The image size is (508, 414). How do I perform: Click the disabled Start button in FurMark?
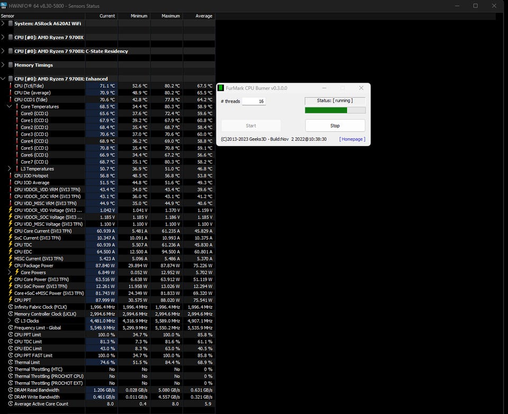(251, 125)
